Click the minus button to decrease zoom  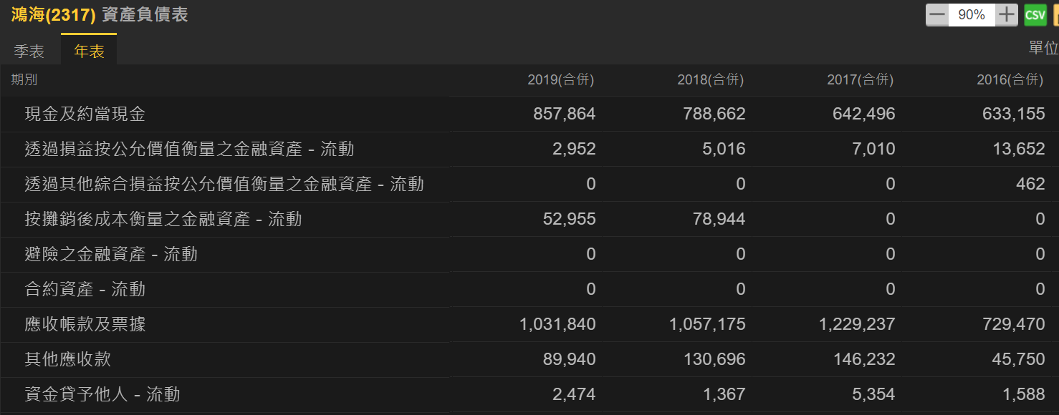click(x=936, y=15)
